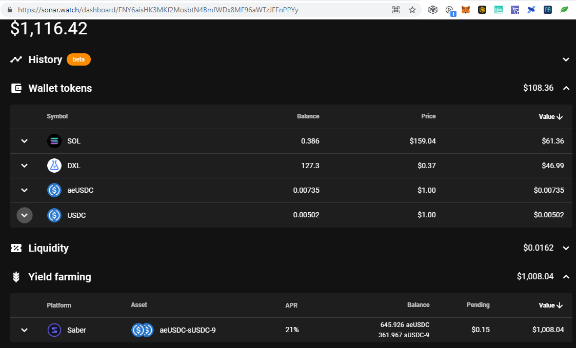This screenshot has height=348, width=576.
Task: Bookmark this page with the star icon
Action: (412, 10)
